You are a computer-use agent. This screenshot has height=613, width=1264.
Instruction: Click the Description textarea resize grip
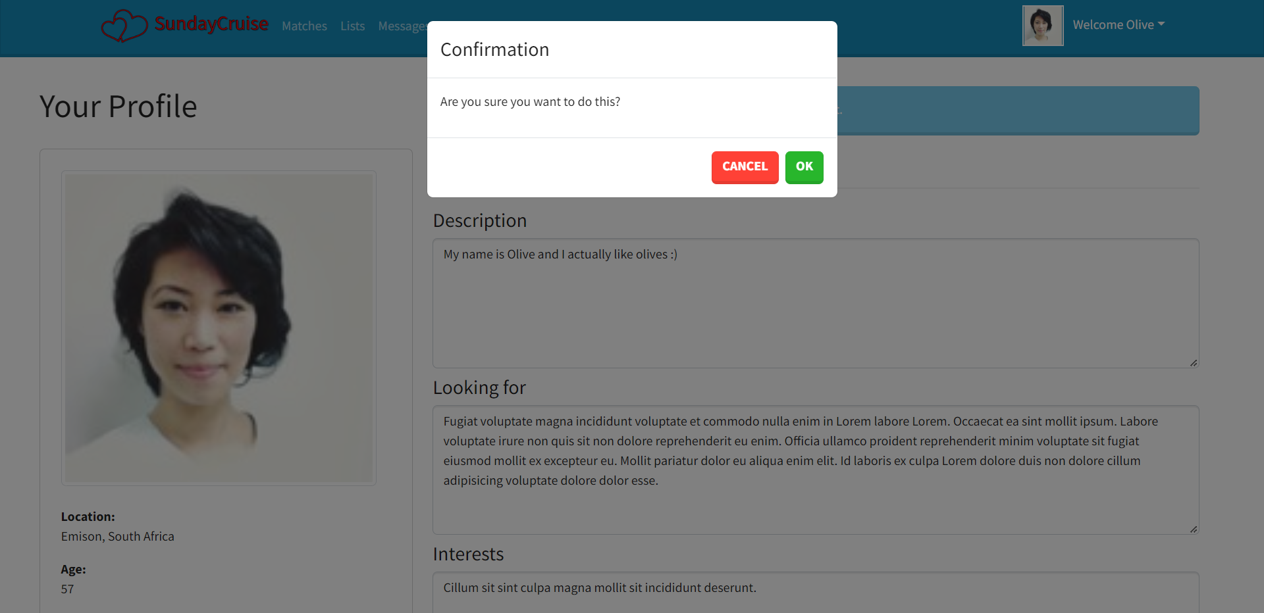click(1193, 362)
